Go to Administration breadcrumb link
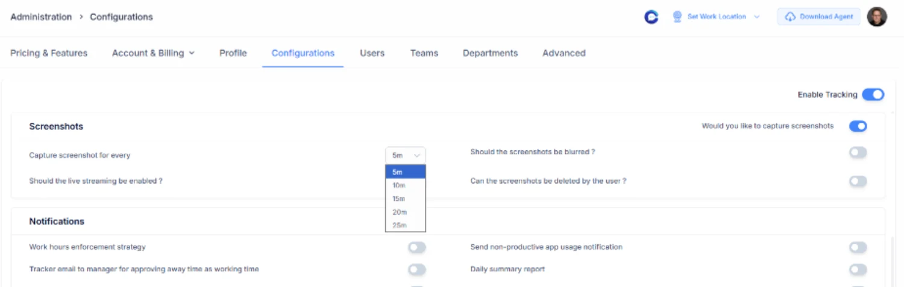This screenshot has width=904, height=287. click(x=41, y=17)
